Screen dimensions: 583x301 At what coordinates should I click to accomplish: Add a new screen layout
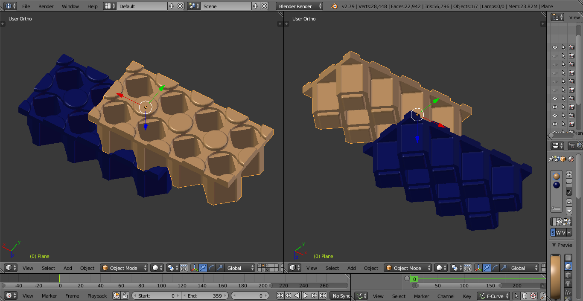coord(172,6)
